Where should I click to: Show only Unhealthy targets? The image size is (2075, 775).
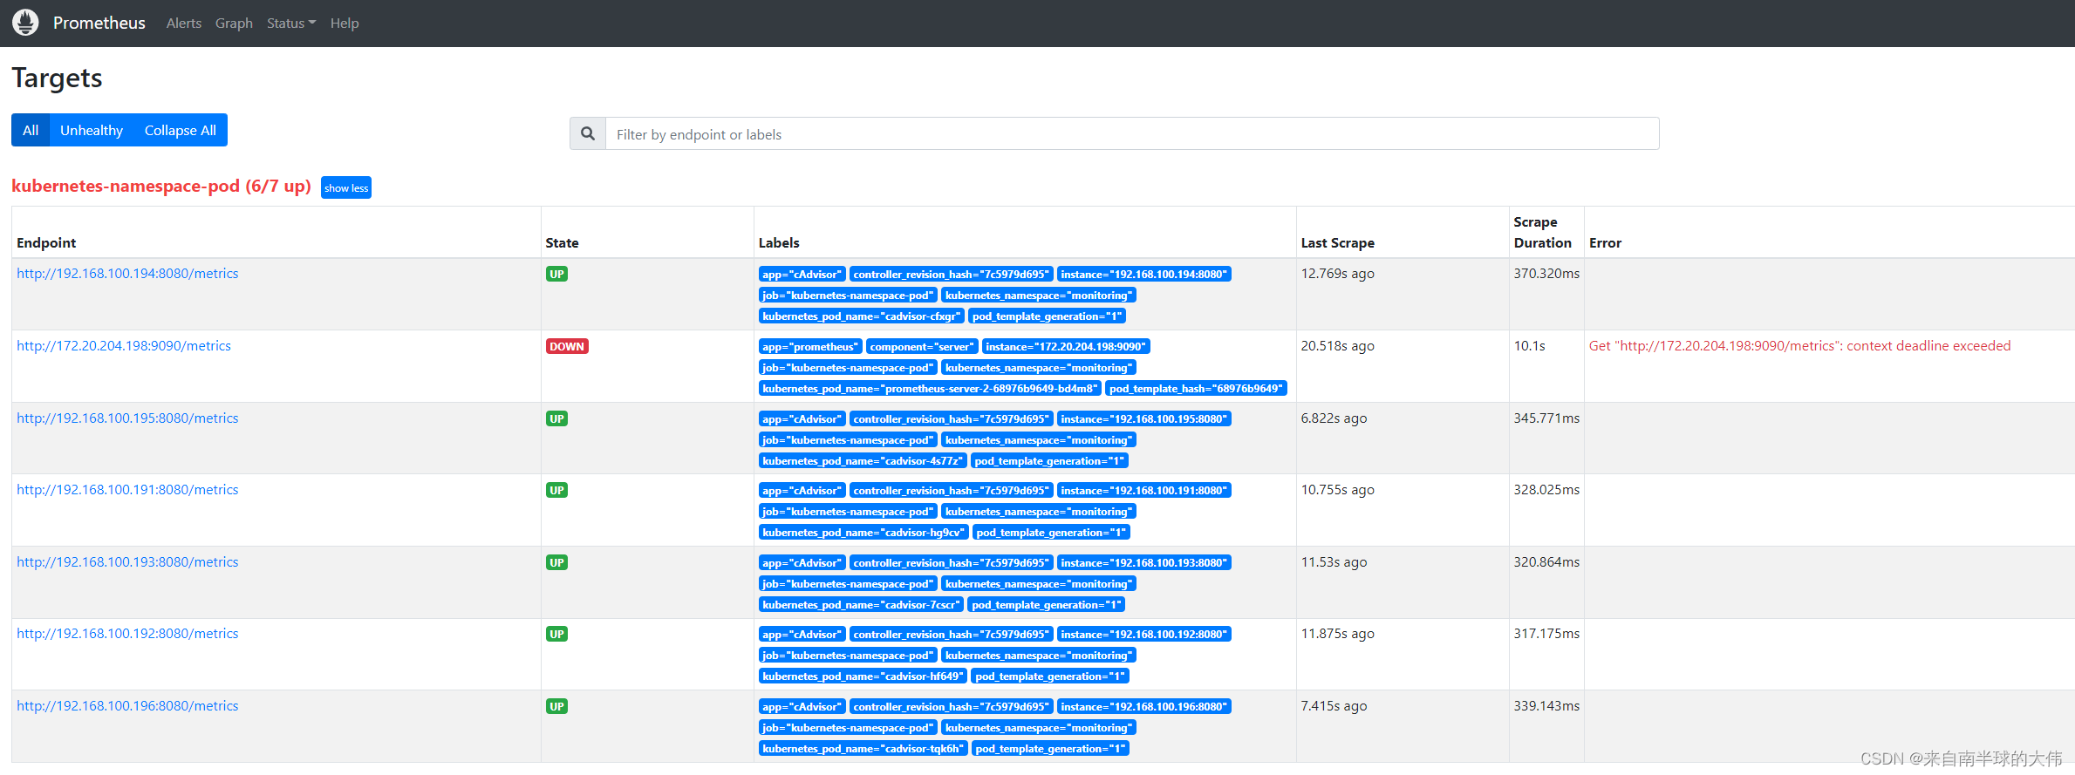92,130
